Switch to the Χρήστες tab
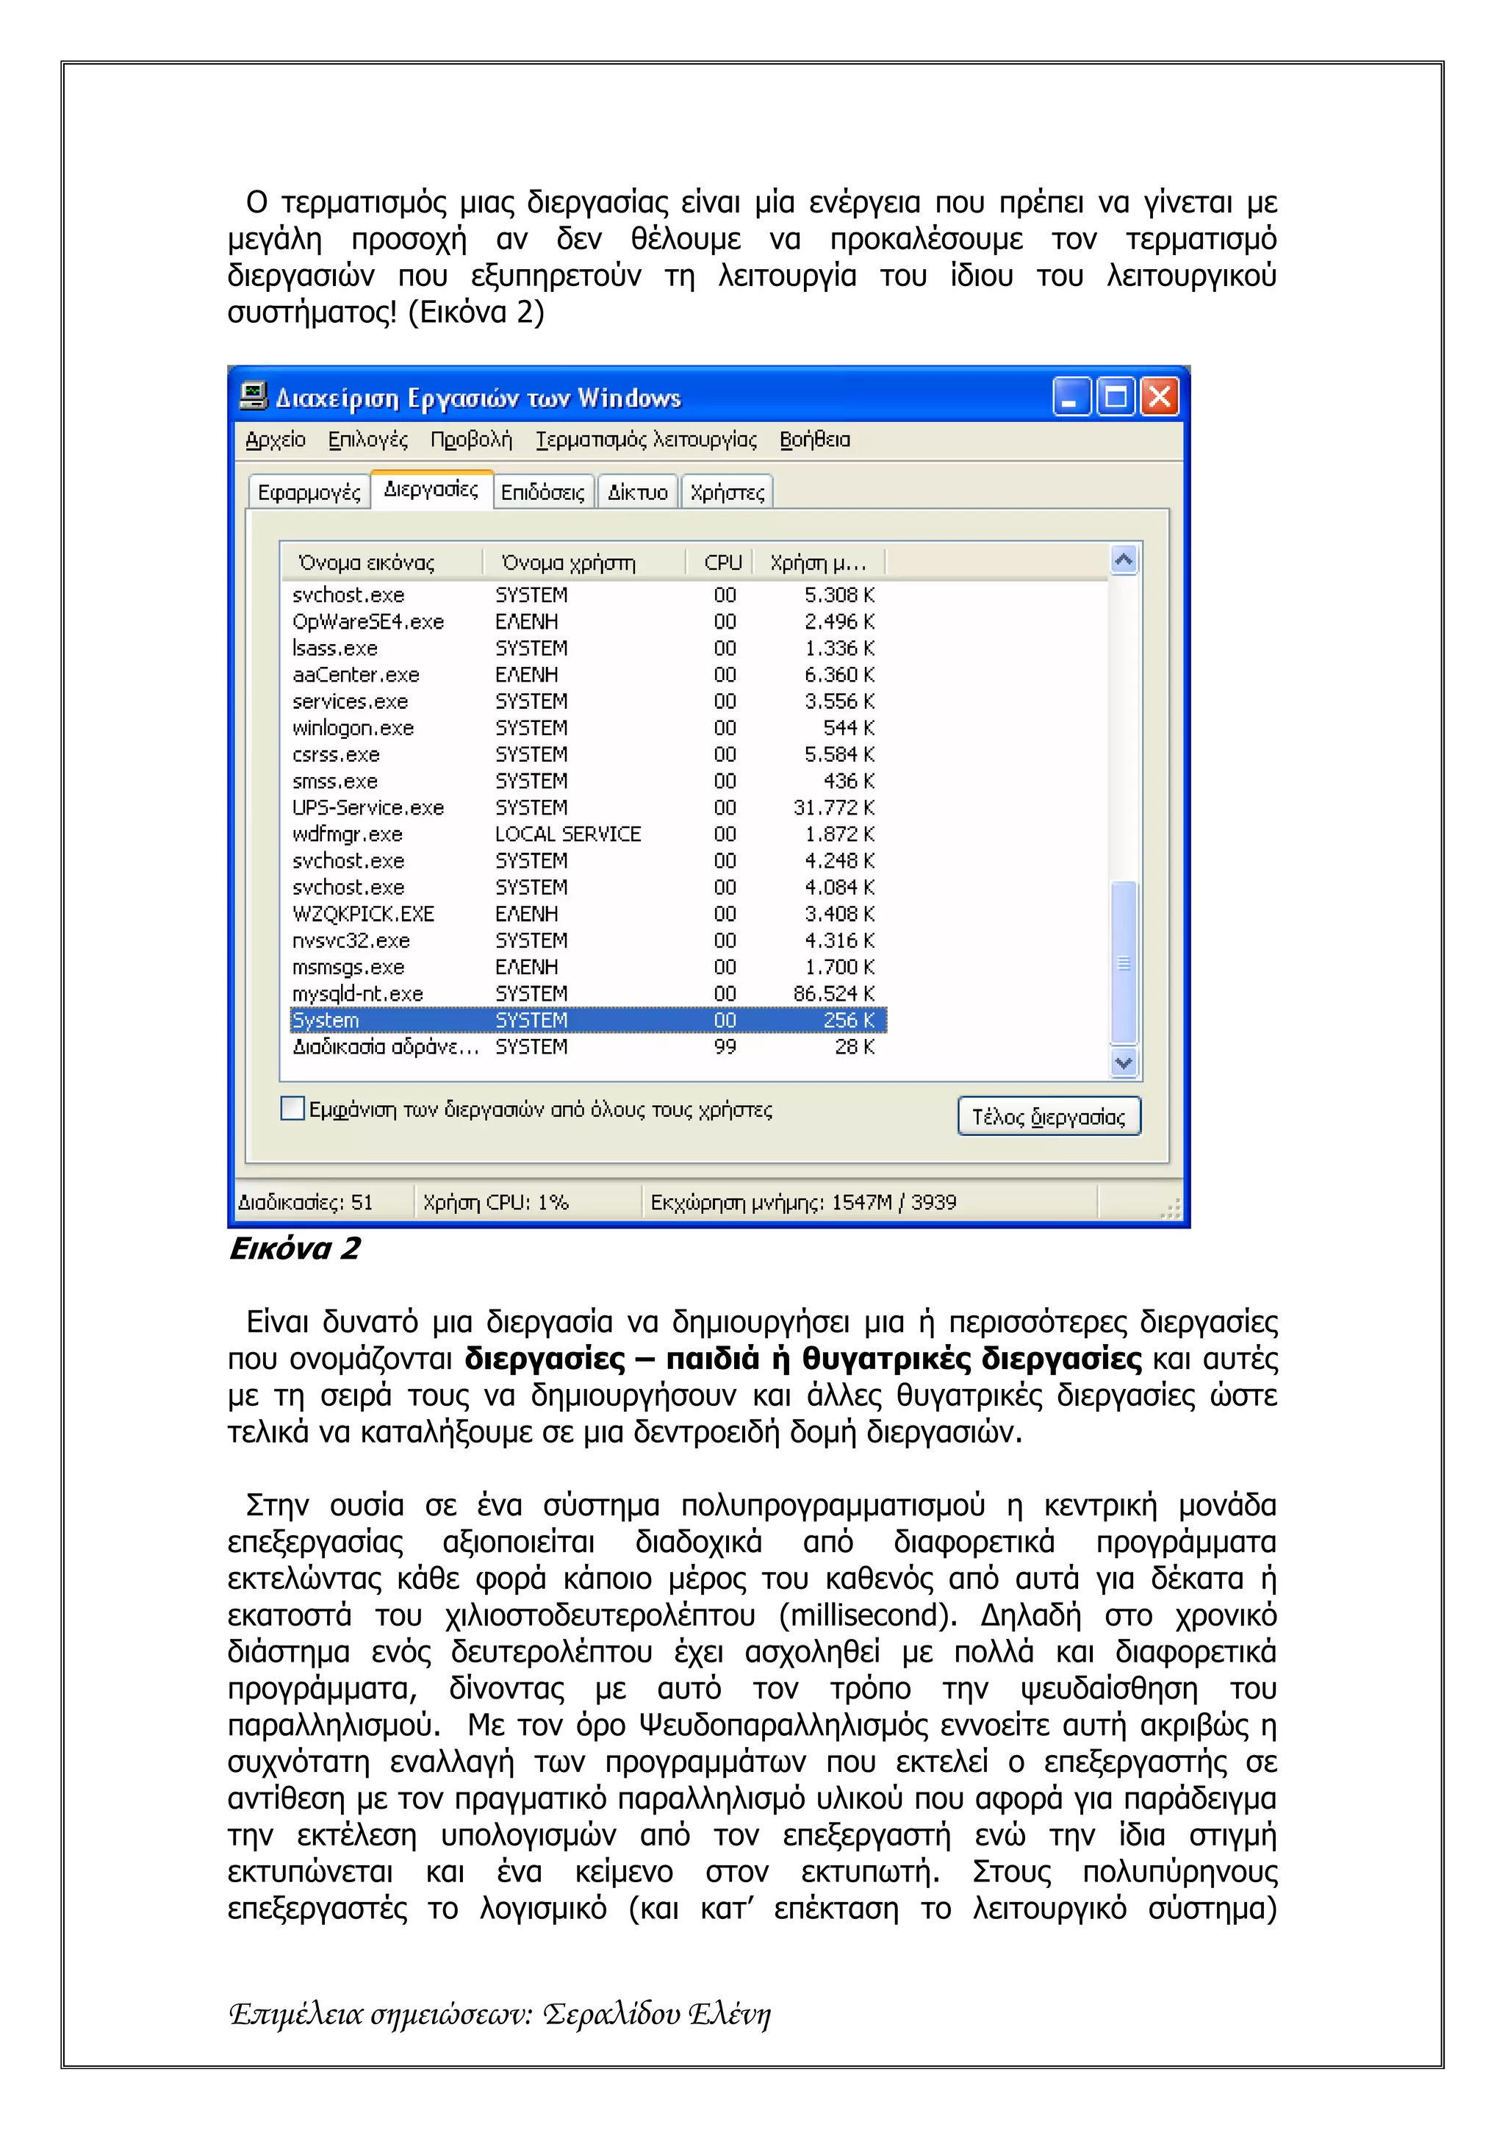The image size is (1505, 2130). coord(727,493)
